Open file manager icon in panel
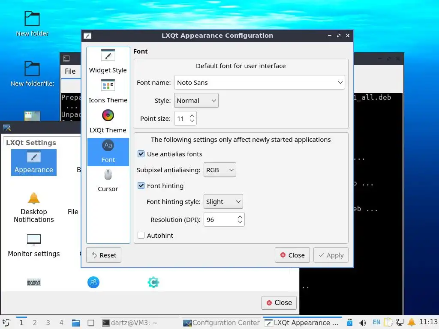 (x=76, y=323)
